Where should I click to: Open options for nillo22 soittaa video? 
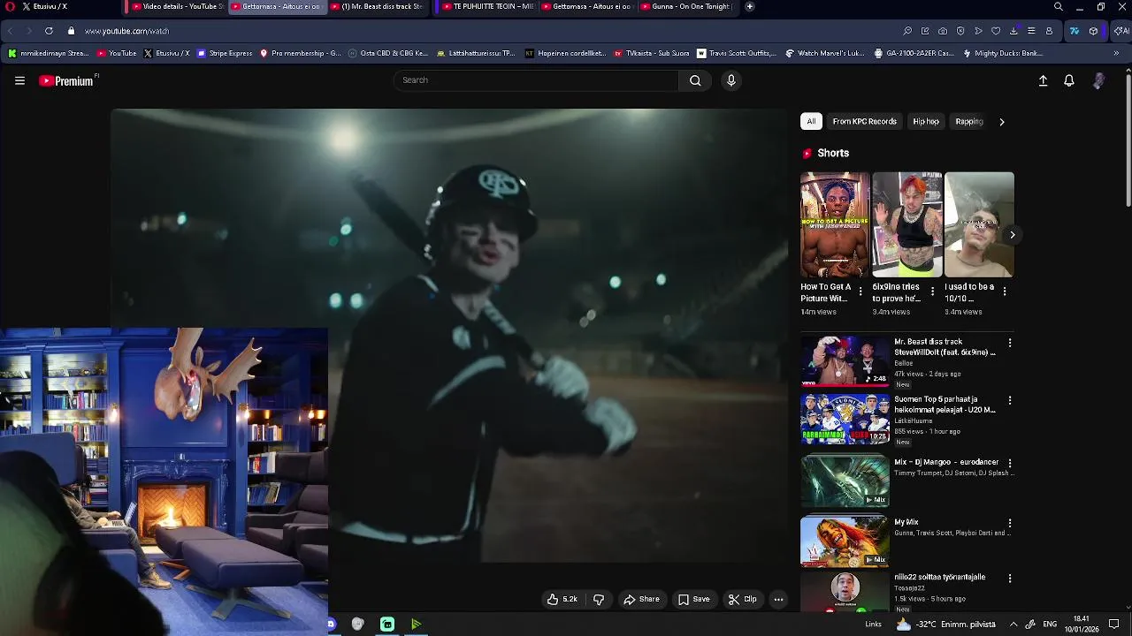coord(1010,578)
